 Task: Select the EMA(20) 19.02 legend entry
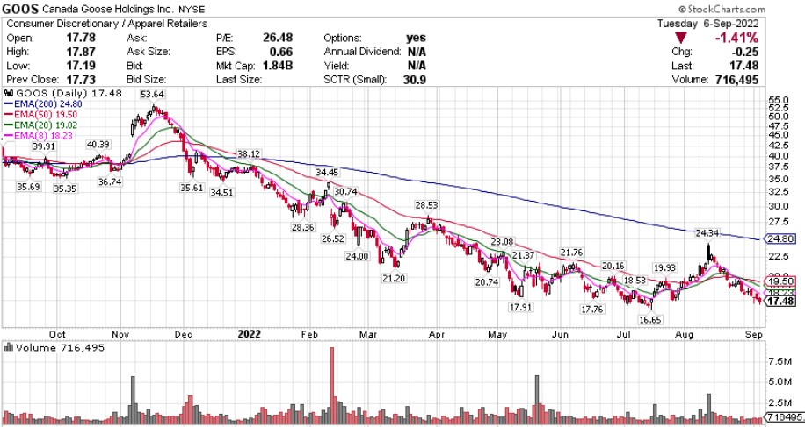(40, 125)
